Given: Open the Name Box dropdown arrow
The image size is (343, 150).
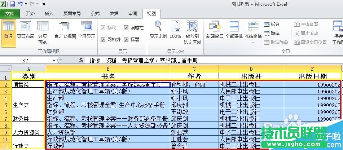Looking at the screenshot, I should [x=54, y=61].
